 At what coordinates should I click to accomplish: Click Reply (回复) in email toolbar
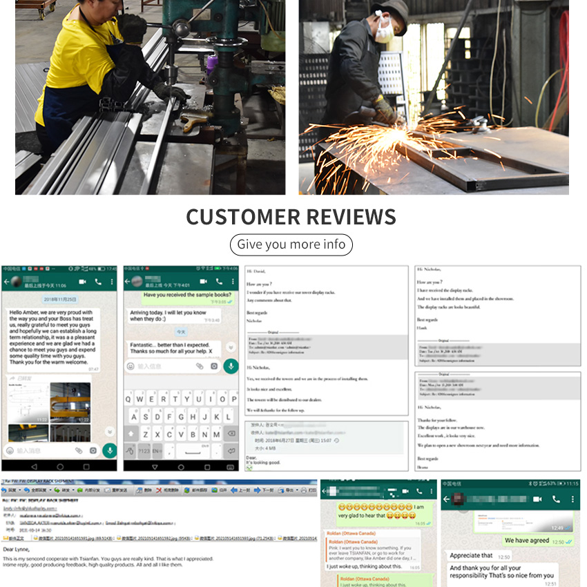(x=9, y=490)
